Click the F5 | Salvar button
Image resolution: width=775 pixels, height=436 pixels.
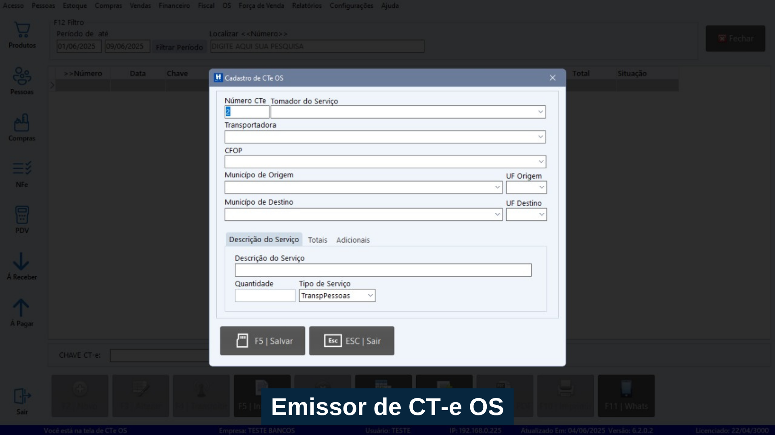pyautogui.click(x=262, y=341)
